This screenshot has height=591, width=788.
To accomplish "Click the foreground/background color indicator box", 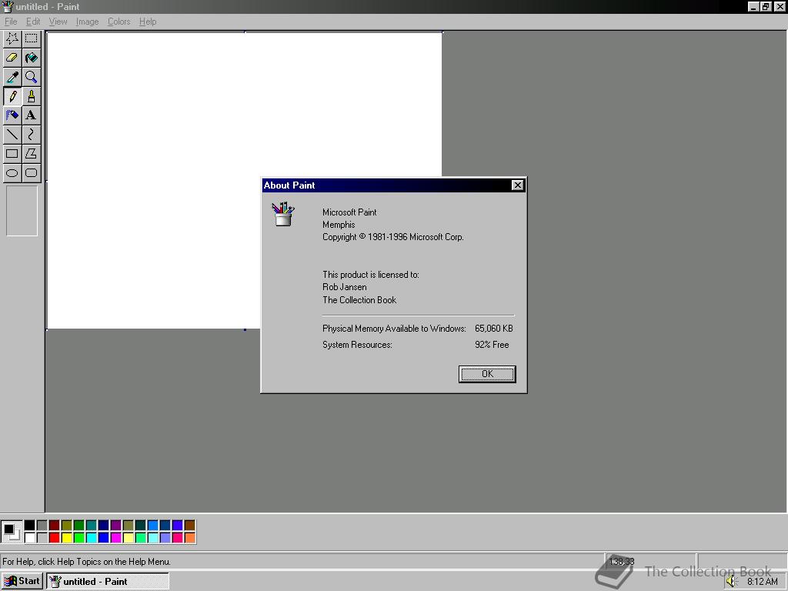I will point(11,532).
